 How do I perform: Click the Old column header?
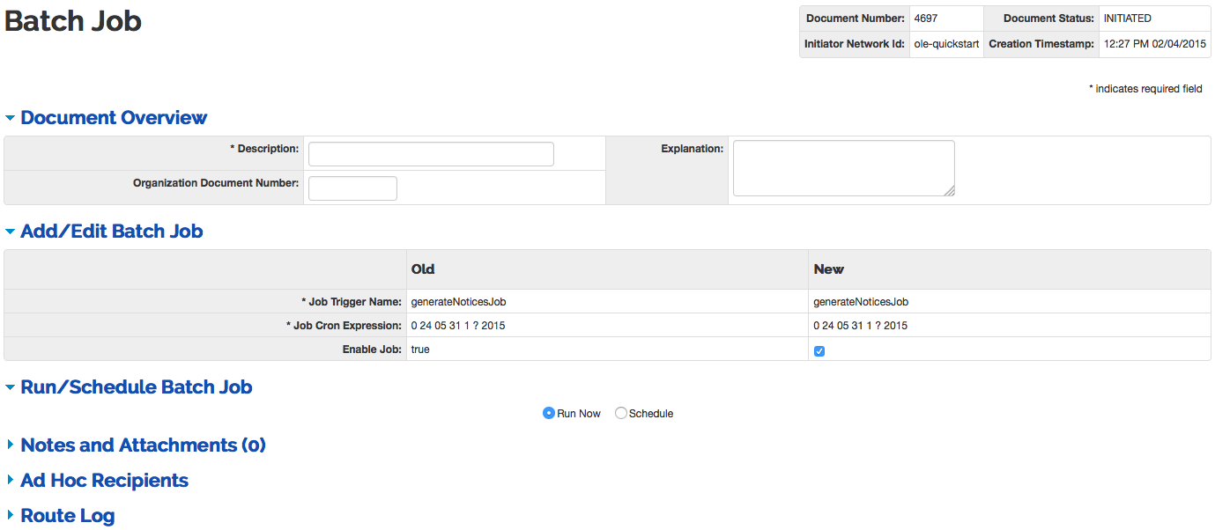pos(423,269)
